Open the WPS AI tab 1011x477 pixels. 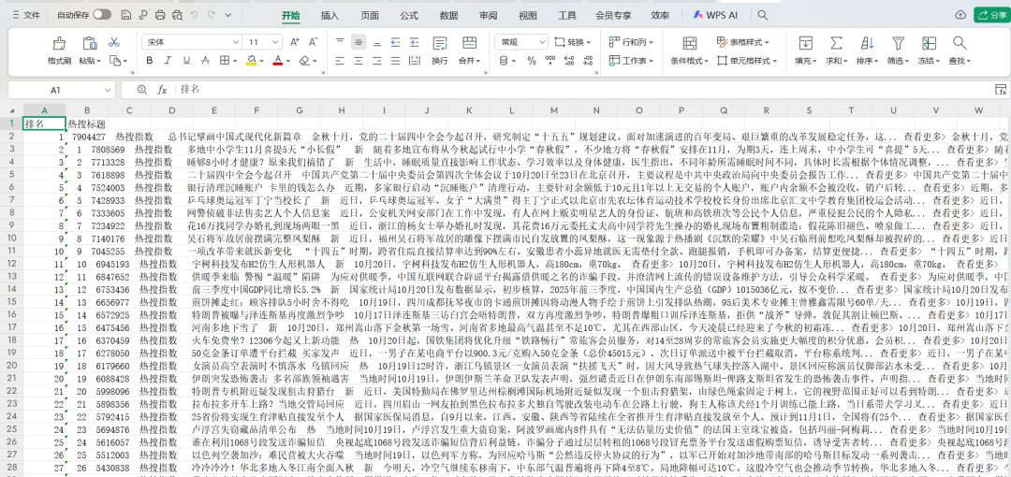(x=716, y=15)
